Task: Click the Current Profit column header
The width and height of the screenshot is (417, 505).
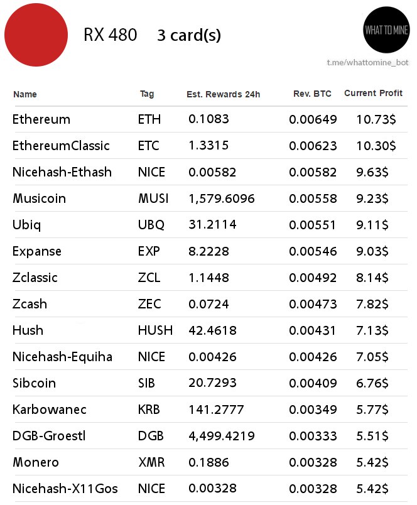Action: 374,93
